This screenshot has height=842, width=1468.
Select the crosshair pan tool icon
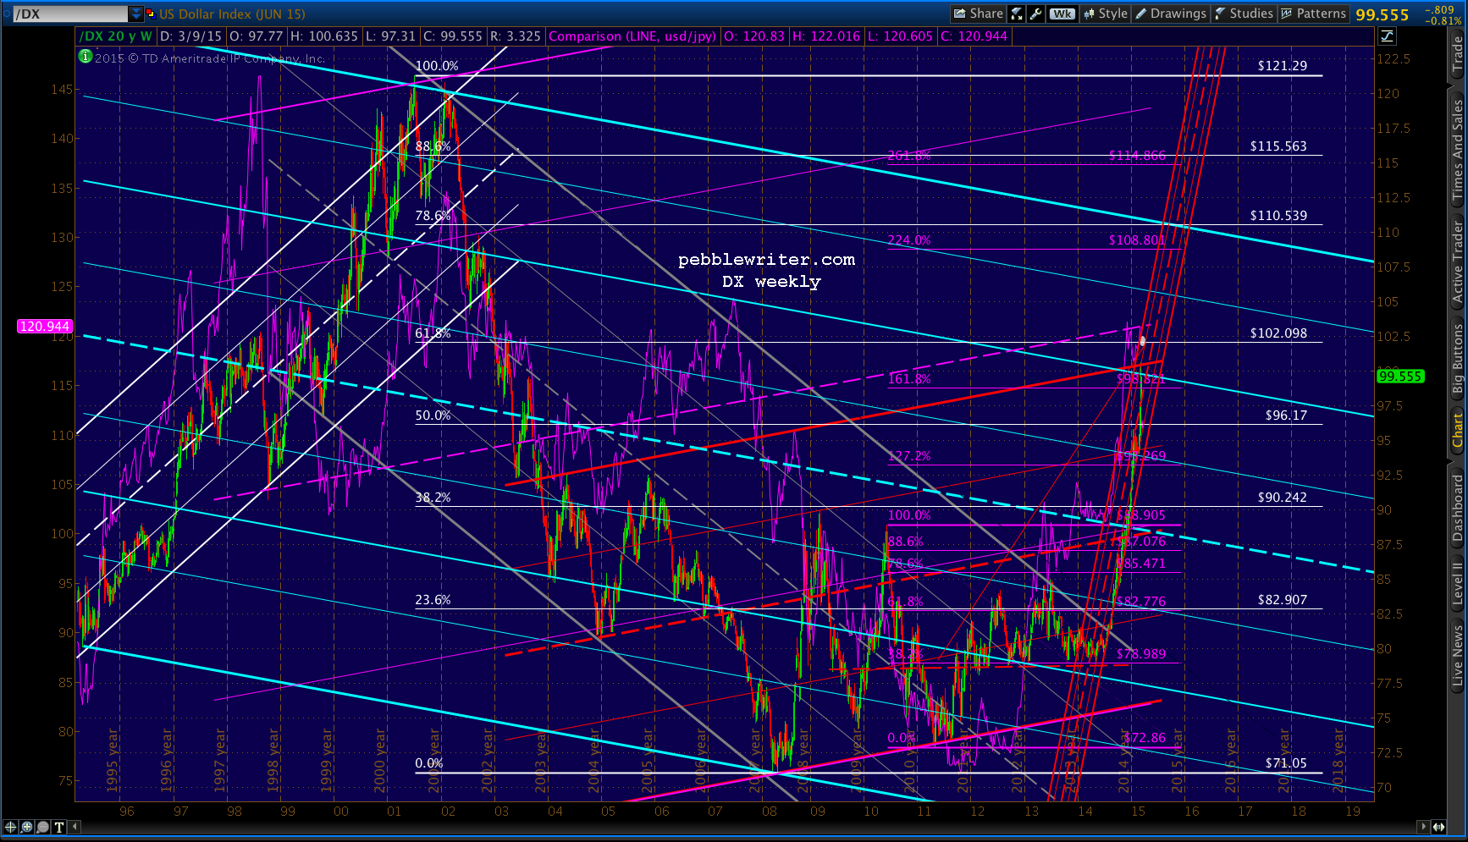point(10,827)
